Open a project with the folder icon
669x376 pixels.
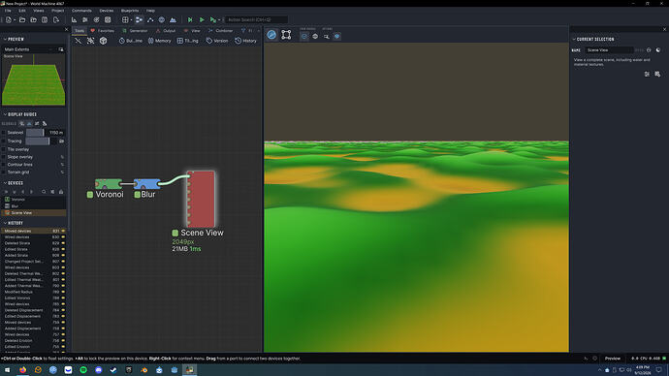22,19
